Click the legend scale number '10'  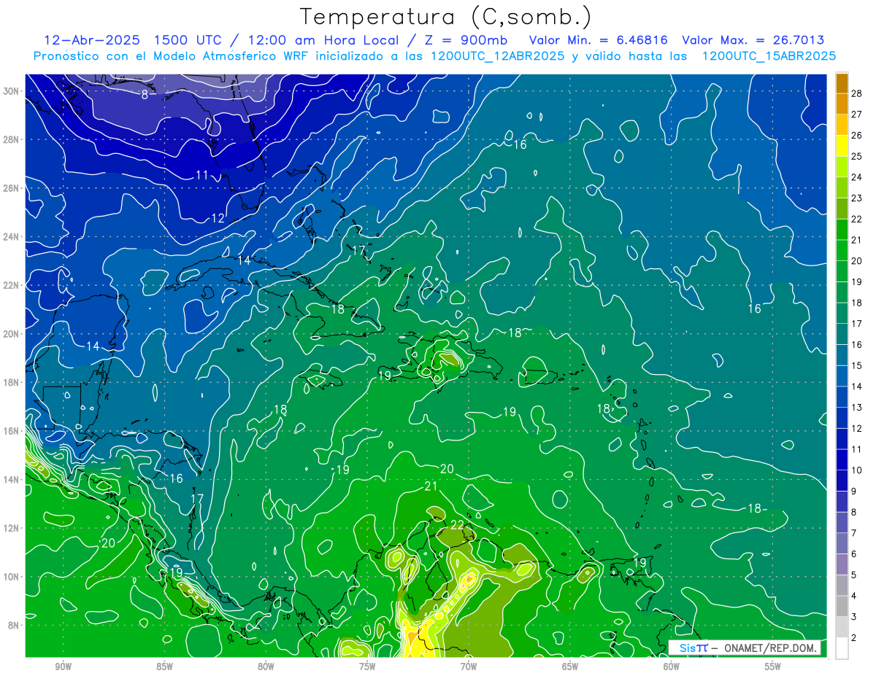pos(857,470)
